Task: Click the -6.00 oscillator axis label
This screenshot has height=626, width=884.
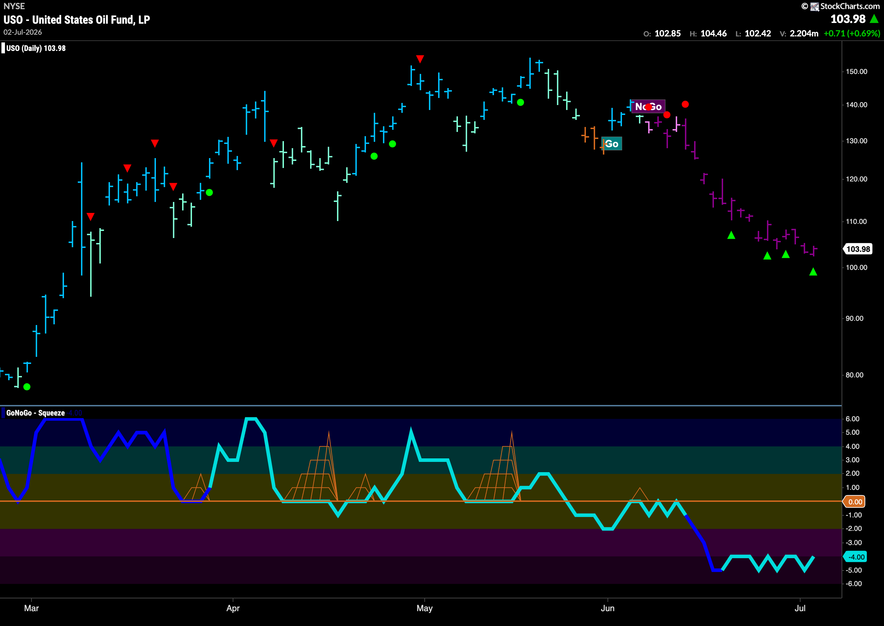Action: pyautogui.click(x=853, y=584)
